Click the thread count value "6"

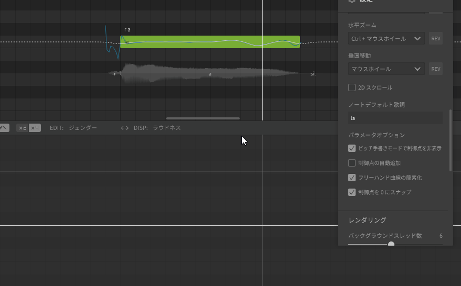pyautogui.click(x=441, y=236)
